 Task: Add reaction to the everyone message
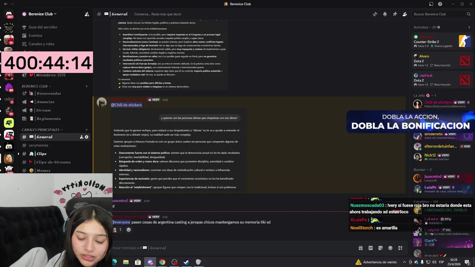(128, 230)
